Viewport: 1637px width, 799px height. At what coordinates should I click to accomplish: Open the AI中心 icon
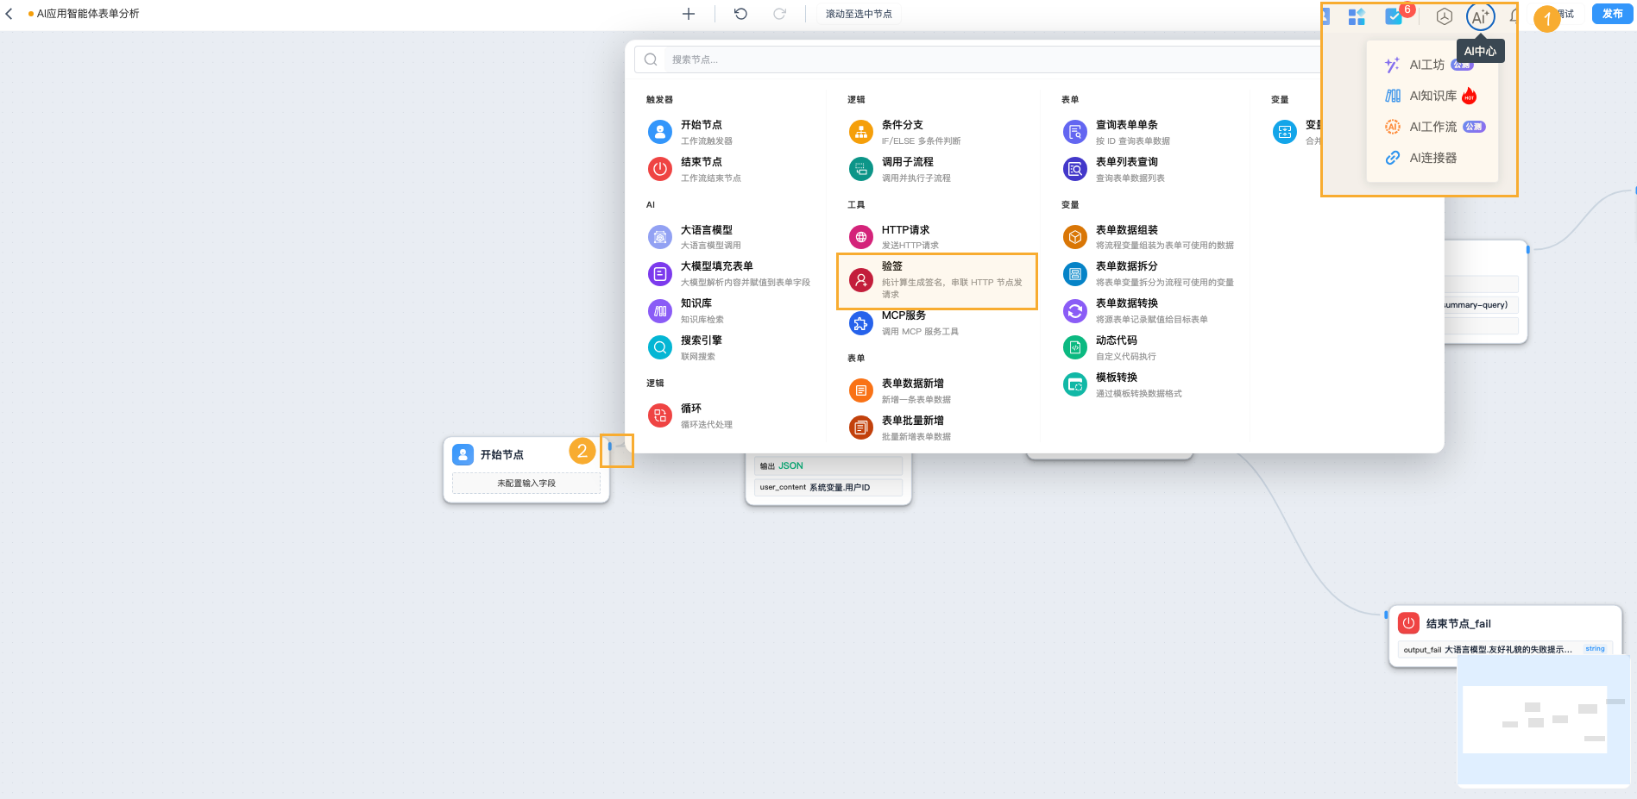[x=1480, y=16]
